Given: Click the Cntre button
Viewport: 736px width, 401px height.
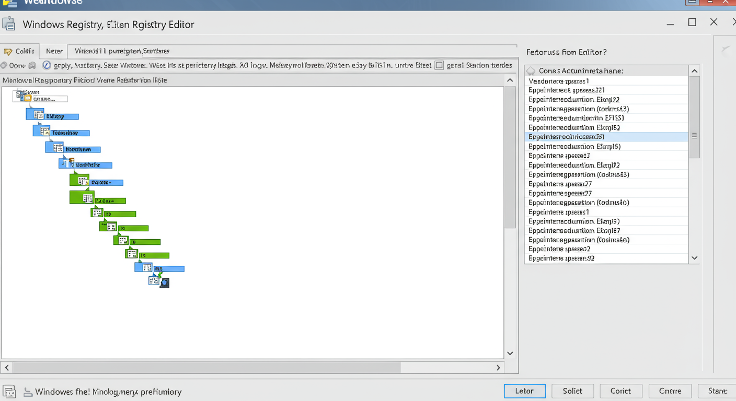Looking at the screenshot, I should 670,391.
